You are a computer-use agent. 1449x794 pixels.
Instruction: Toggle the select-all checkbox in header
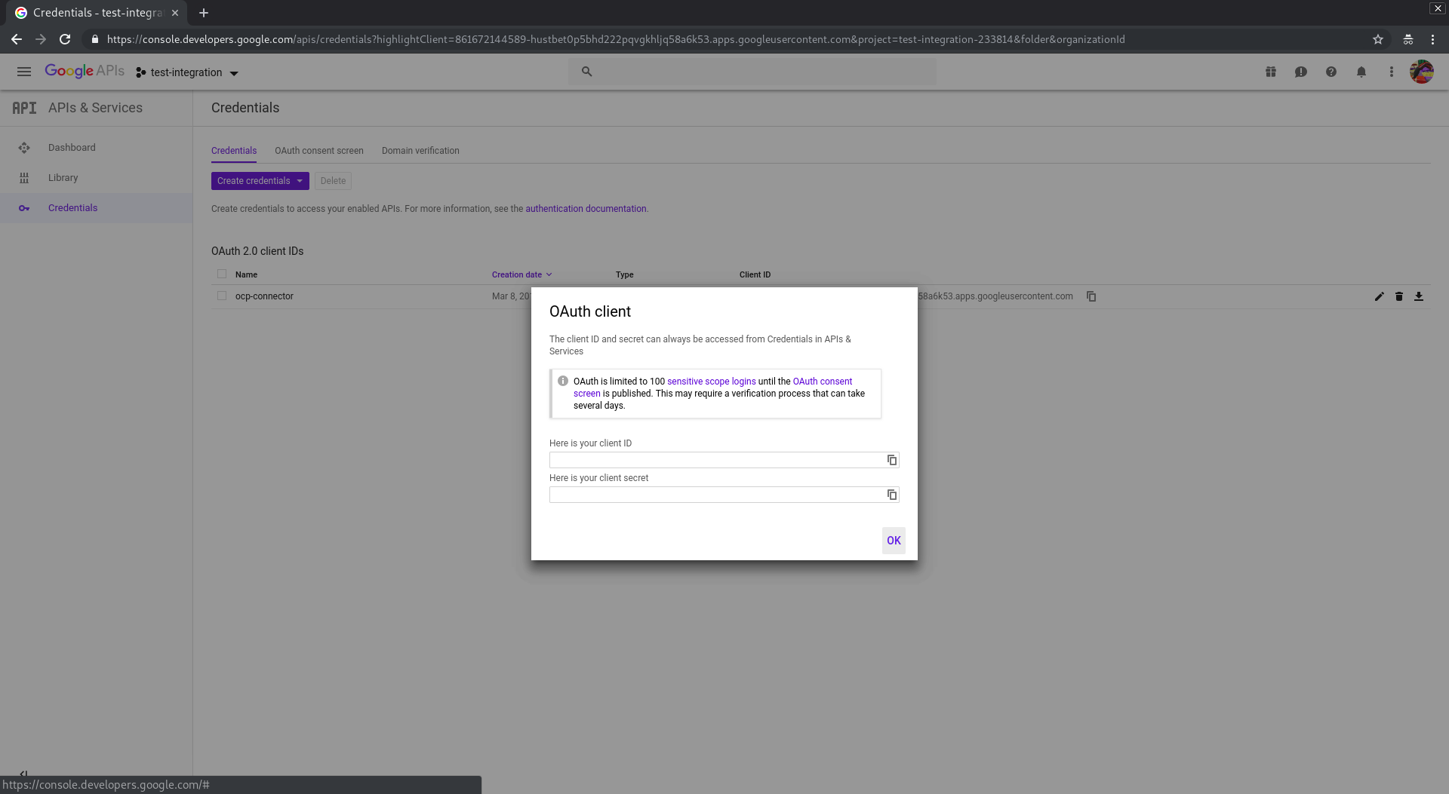click(x=222, y=274)
